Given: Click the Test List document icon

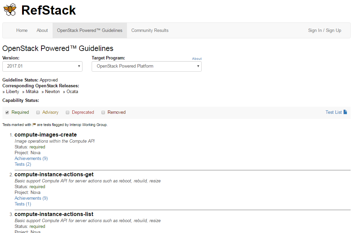Looking at the screenshot, I should coord(345,112).
